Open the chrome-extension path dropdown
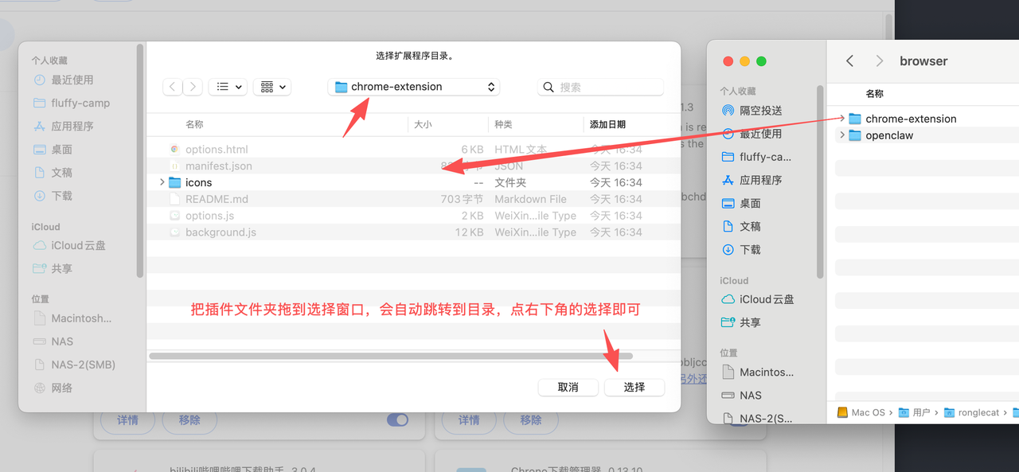The height and width of the screenshot is (472, 1019). 413,87
